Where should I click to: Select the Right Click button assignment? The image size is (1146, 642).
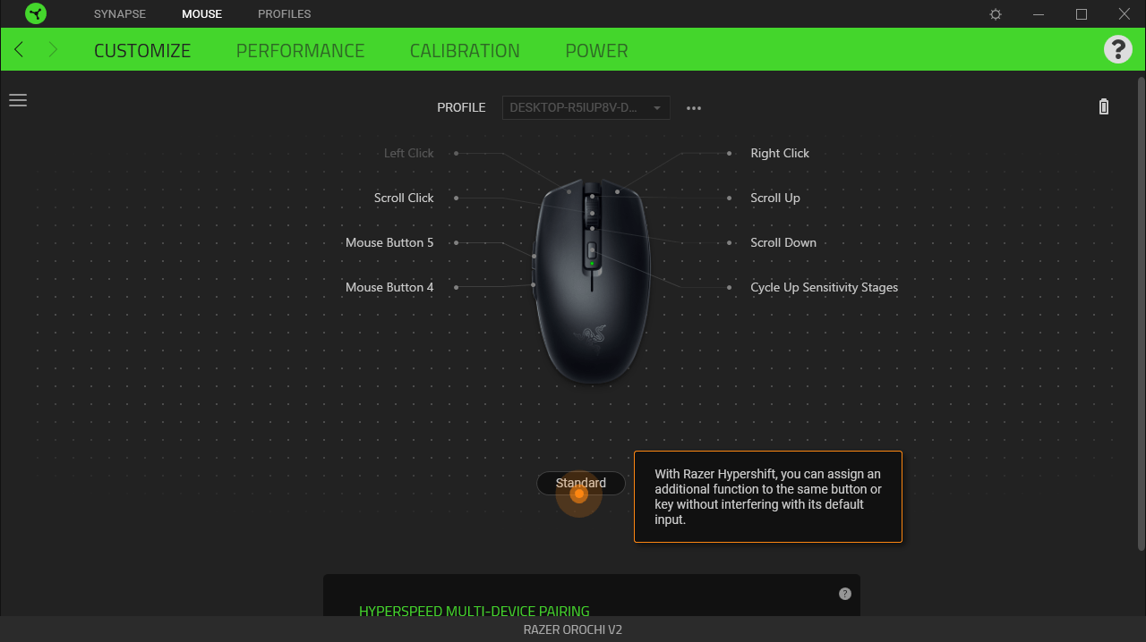coord(780,153)
